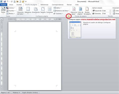Increase the Izquierda indent with stepper
Viewport: 119px width, 94px height.
point(110,10)
